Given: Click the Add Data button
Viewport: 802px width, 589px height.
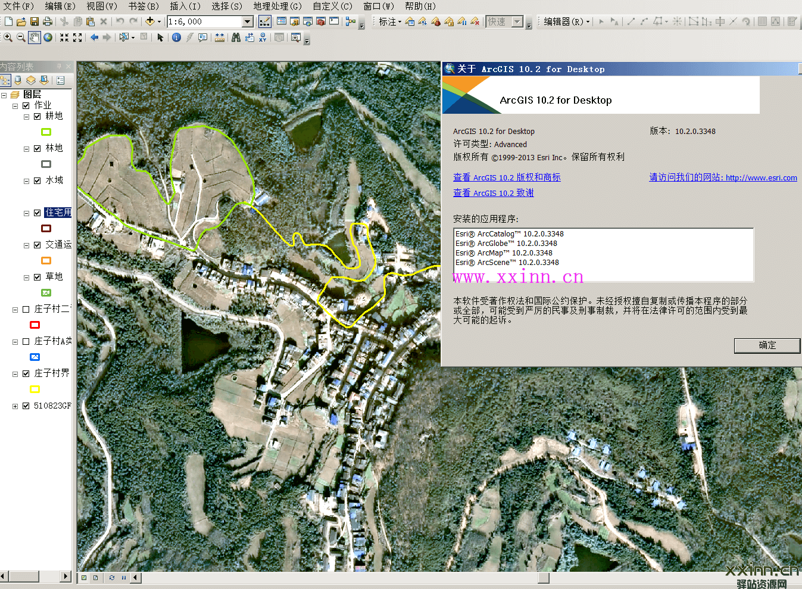Looking at the screenshot, I should tap(150, 21).
